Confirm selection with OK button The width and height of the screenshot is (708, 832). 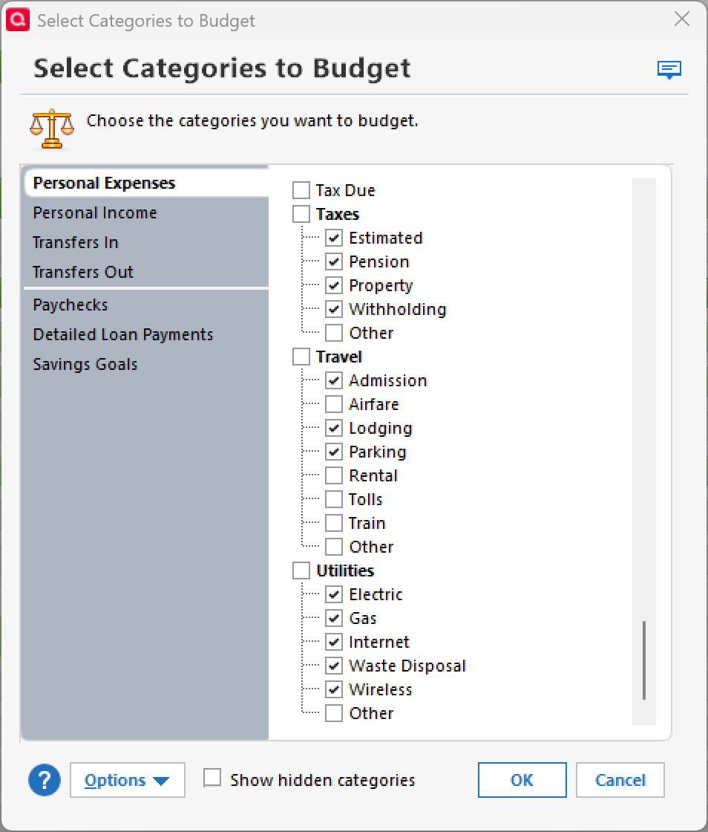[x=522, y=780]
